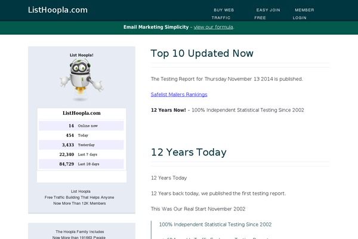Click the 'Top 10 Updated Now' heading
Screen dimensions: 358x239
point(202,53)
